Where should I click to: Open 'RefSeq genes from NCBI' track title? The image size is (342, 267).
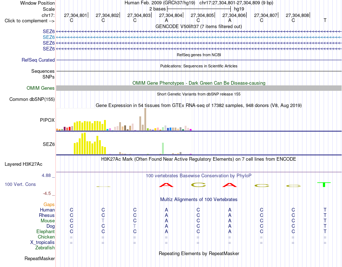click(x=199, y=55)
